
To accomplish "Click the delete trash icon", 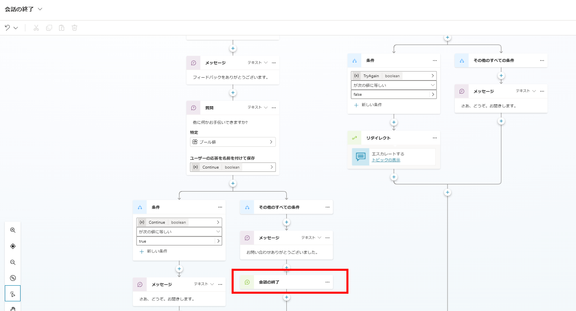I will point(74,27).
